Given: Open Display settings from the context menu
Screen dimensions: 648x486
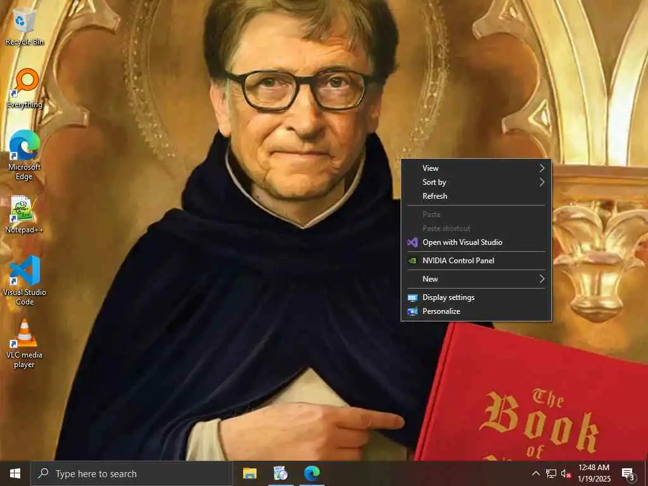Looking at the screenshot, I should (x=476, y=297).
